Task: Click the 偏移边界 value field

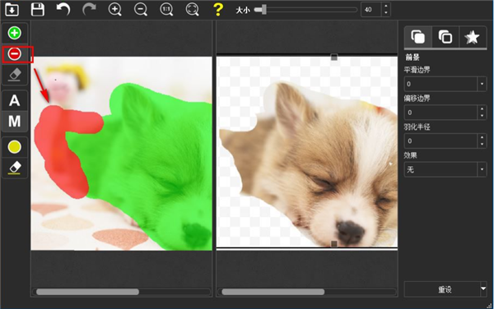Action: pos(440,113)
